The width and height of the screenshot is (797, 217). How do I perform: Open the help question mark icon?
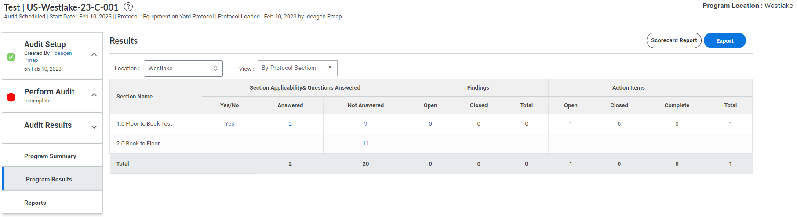tap(128, 7)
